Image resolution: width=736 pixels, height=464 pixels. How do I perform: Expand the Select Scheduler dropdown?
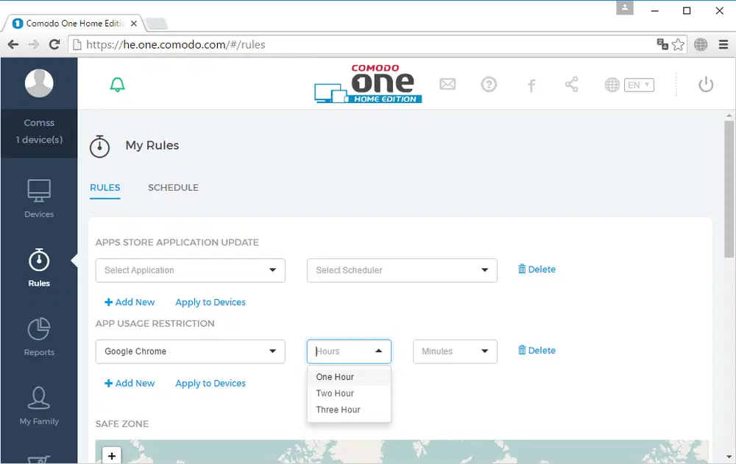402,270
